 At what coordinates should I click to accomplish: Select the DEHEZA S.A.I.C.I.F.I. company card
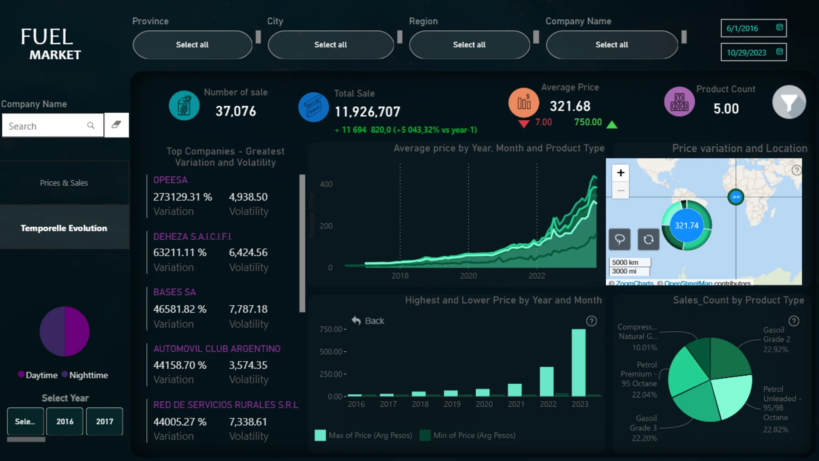click(223, 252)
